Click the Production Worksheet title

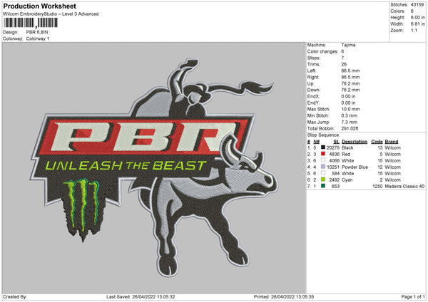pos(39,6)
